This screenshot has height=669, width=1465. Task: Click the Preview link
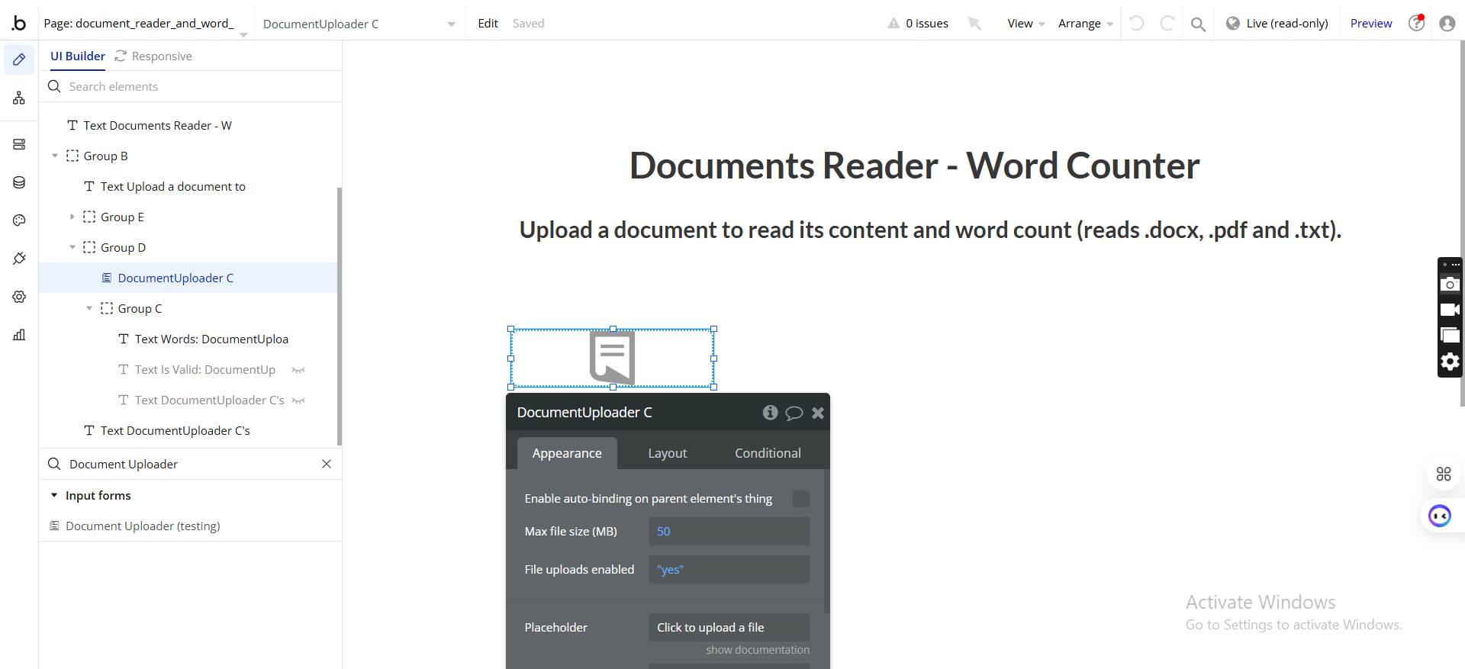click(x=1370, y=24)
